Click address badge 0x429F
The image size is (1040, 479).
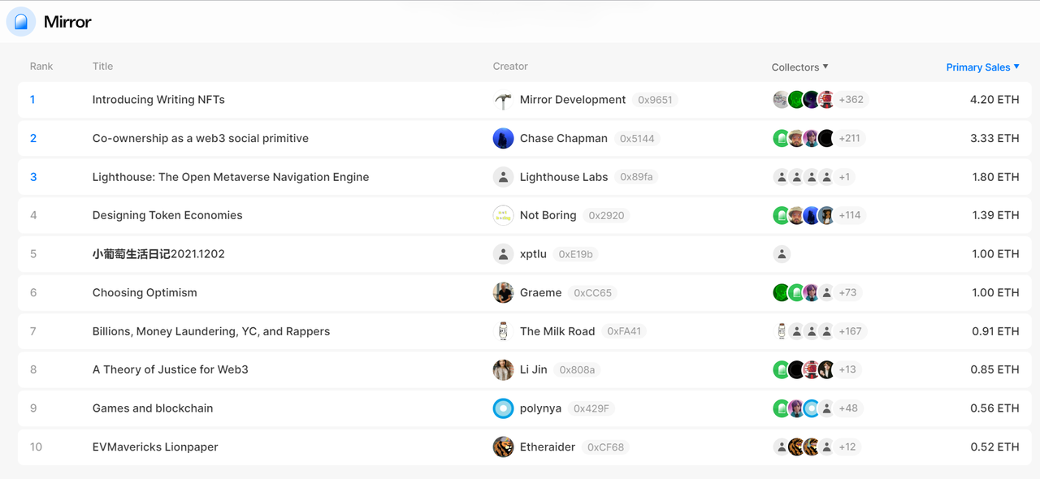(591, 408)
